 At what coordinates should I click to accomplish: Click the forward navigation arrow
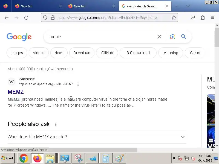[16, 17]
